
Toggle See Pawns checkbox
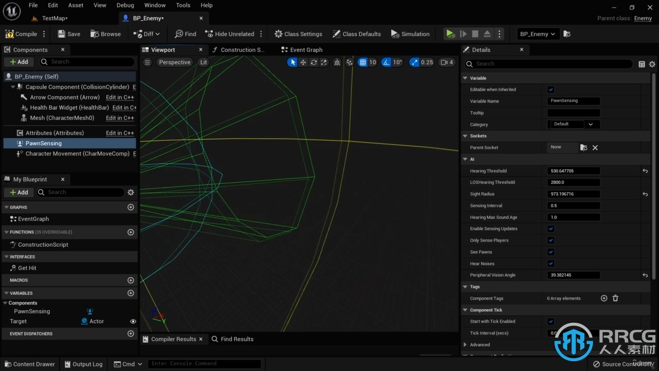pos(551,252)
